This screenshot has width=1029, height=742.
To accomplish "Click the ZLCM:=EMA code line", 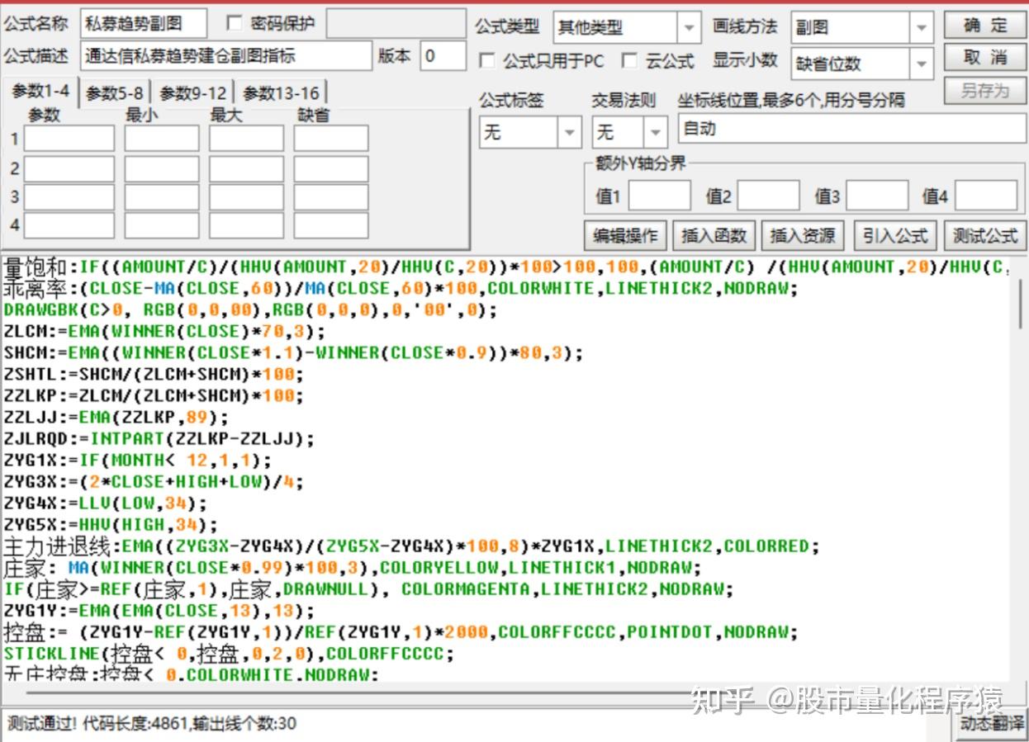I will click(x=164, y=332).
